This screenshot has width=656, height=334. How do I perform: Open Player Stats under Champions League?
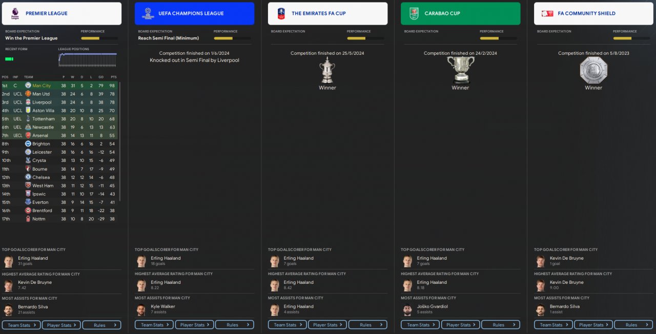tap(194, 325)
